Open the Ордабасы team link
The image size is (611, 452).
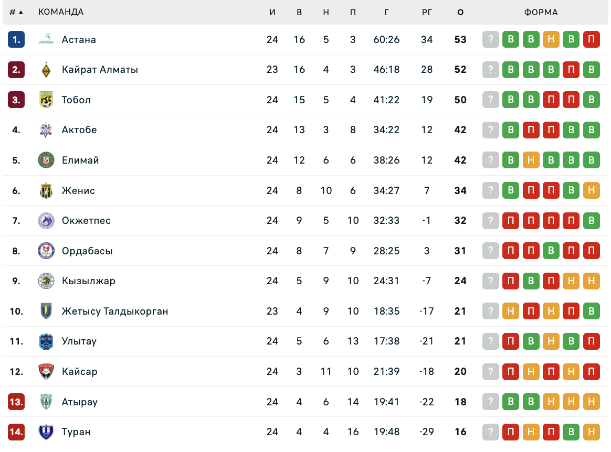click(x=87, y=251)
